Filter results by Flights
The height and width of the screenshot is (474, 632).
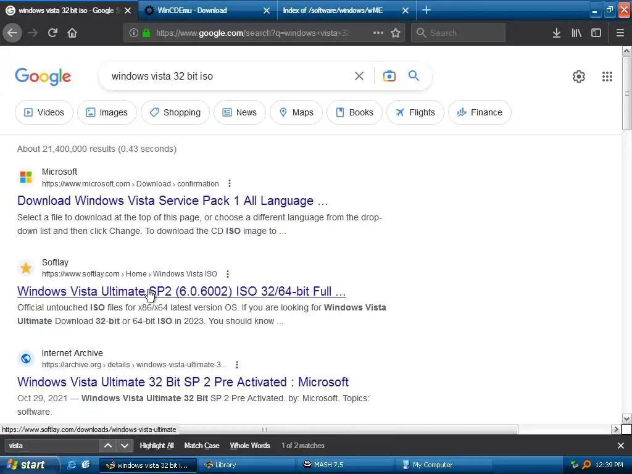415,112
